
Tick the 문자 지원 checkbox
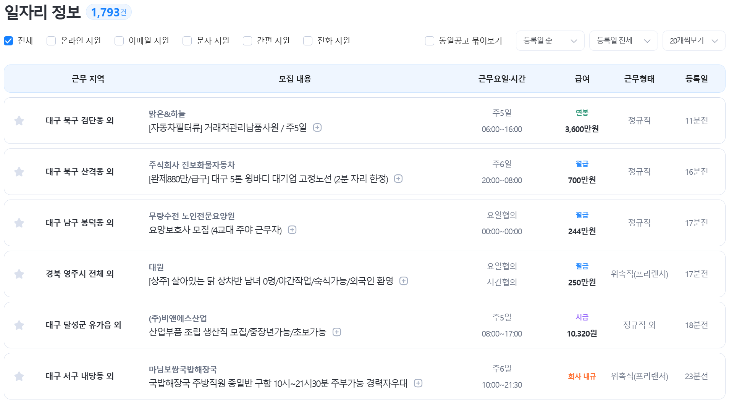coord(187,41)
